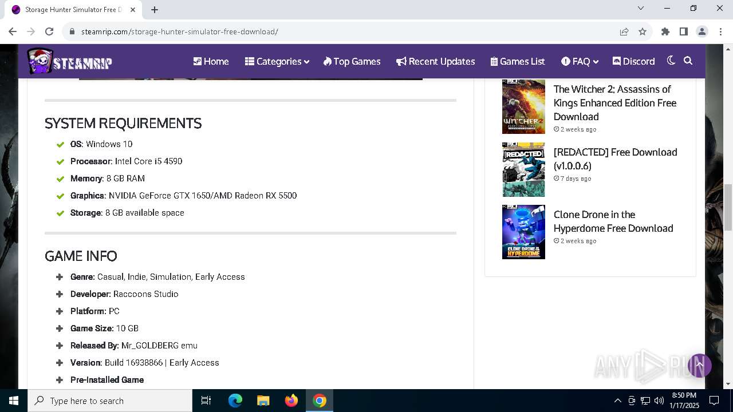This screenshot has height=412, width=733.
Task: Click Chrome icon on taskbar
Action: point(320,401)
